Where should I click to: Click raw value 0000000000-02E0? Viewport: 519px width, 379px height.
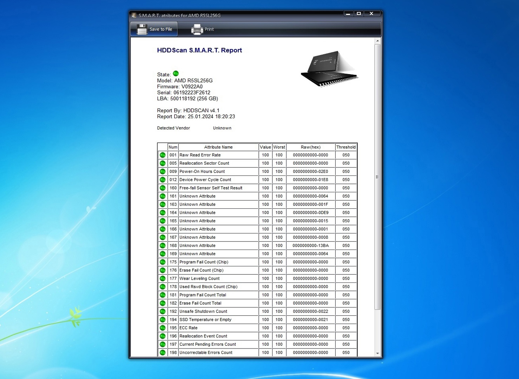point(310,172)
